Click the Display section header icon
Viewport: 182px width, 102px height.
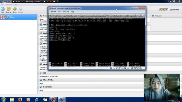pyautogui.click(x=41, y=33)
